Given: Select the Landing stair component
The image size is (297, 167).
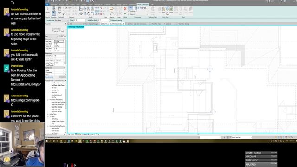Looking at the screenshot, I should pos(131,11).
